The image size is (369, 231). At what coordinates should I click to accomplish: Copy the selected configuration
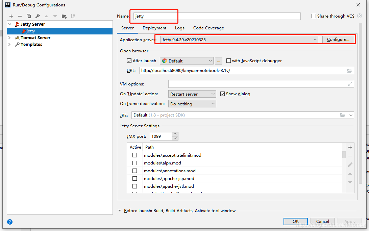(x=29, y=16)
